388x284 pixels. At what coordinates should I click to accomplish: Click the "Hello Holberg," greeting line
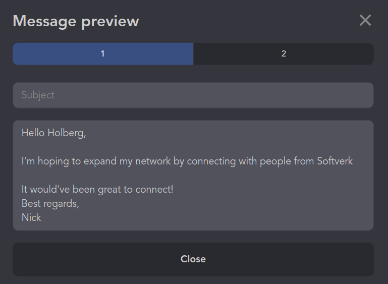click(x=54, y=133)
